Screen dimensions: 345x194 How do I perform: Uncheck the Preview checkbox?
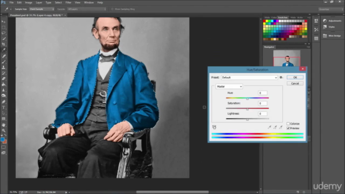pyautogui.click(x=288, y=128)
